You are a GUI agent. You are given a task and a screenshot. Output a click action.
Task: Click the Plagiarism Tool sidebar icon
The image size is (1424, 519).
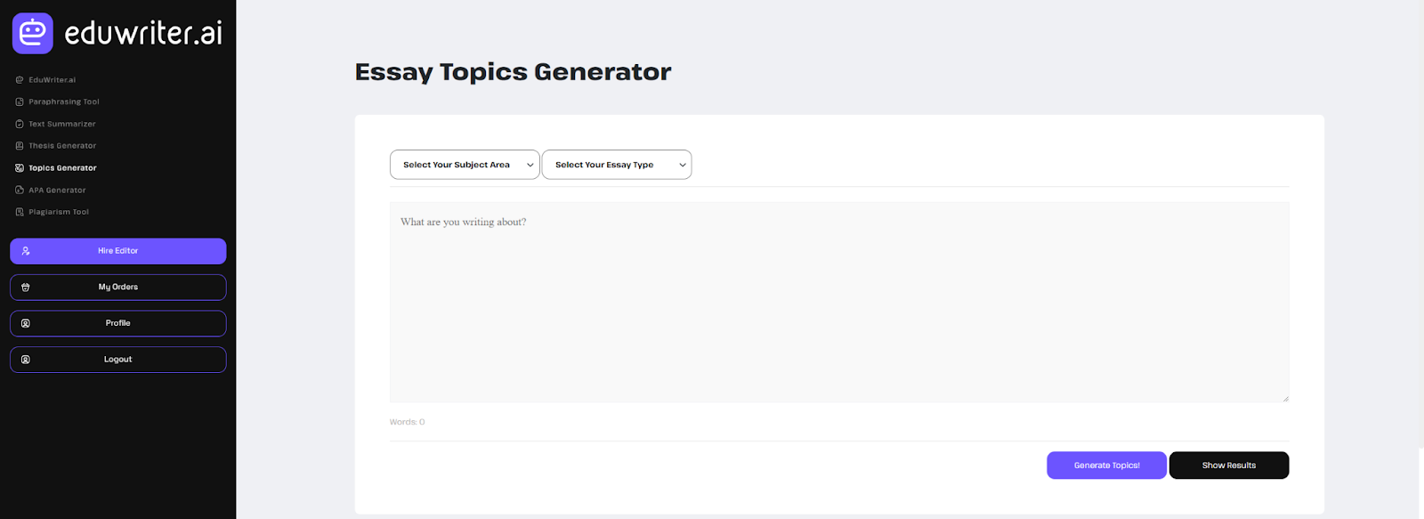(20, 212)
